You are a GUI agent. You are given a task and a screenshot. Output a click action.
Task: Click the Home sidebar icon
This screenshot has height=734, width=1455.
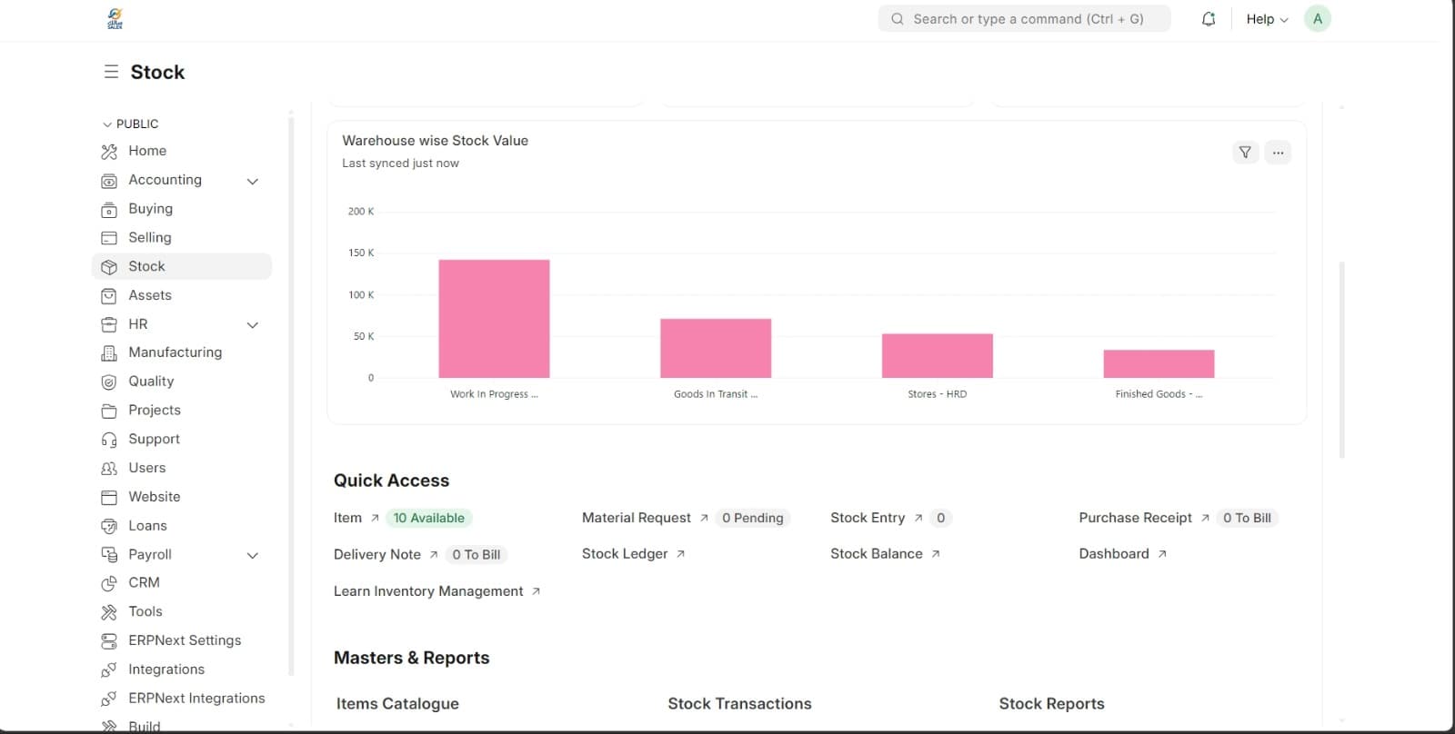tap(109, 152)
